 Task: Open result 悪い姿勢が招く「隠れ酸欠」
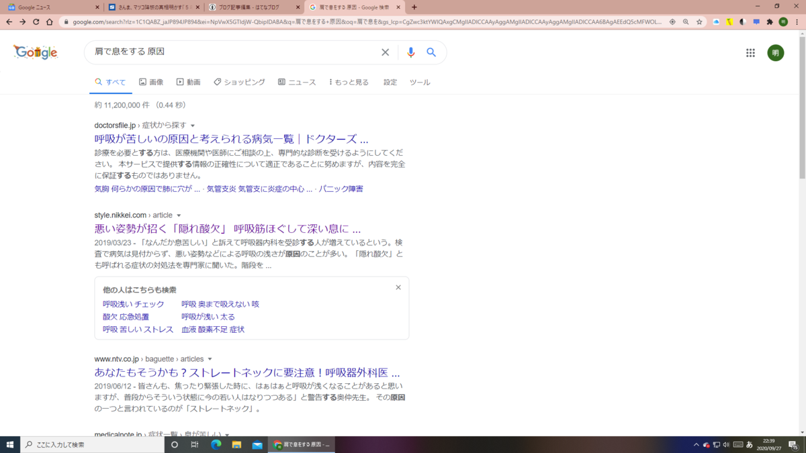(228, 229)
